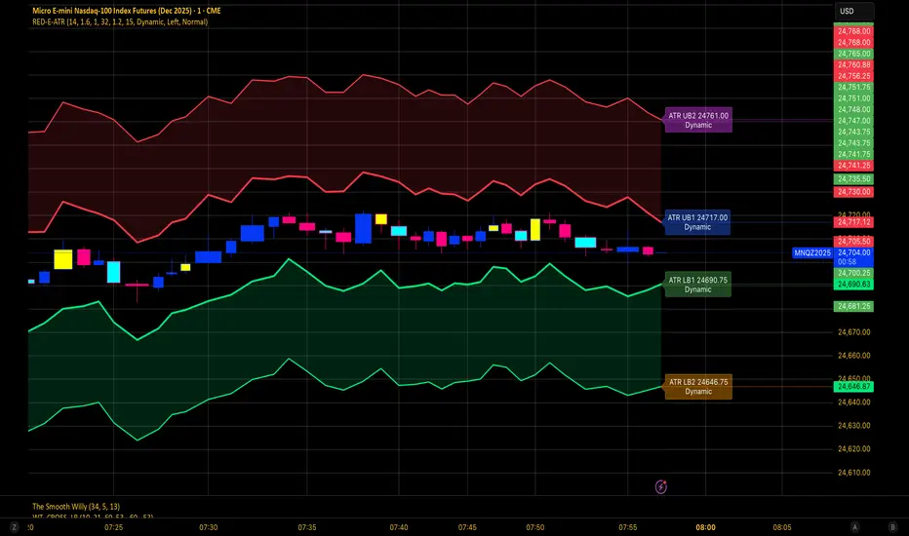This screenshot has height=536, width=909.
Task: Click the red 24,760.88 price label
Action: [854, 65]
